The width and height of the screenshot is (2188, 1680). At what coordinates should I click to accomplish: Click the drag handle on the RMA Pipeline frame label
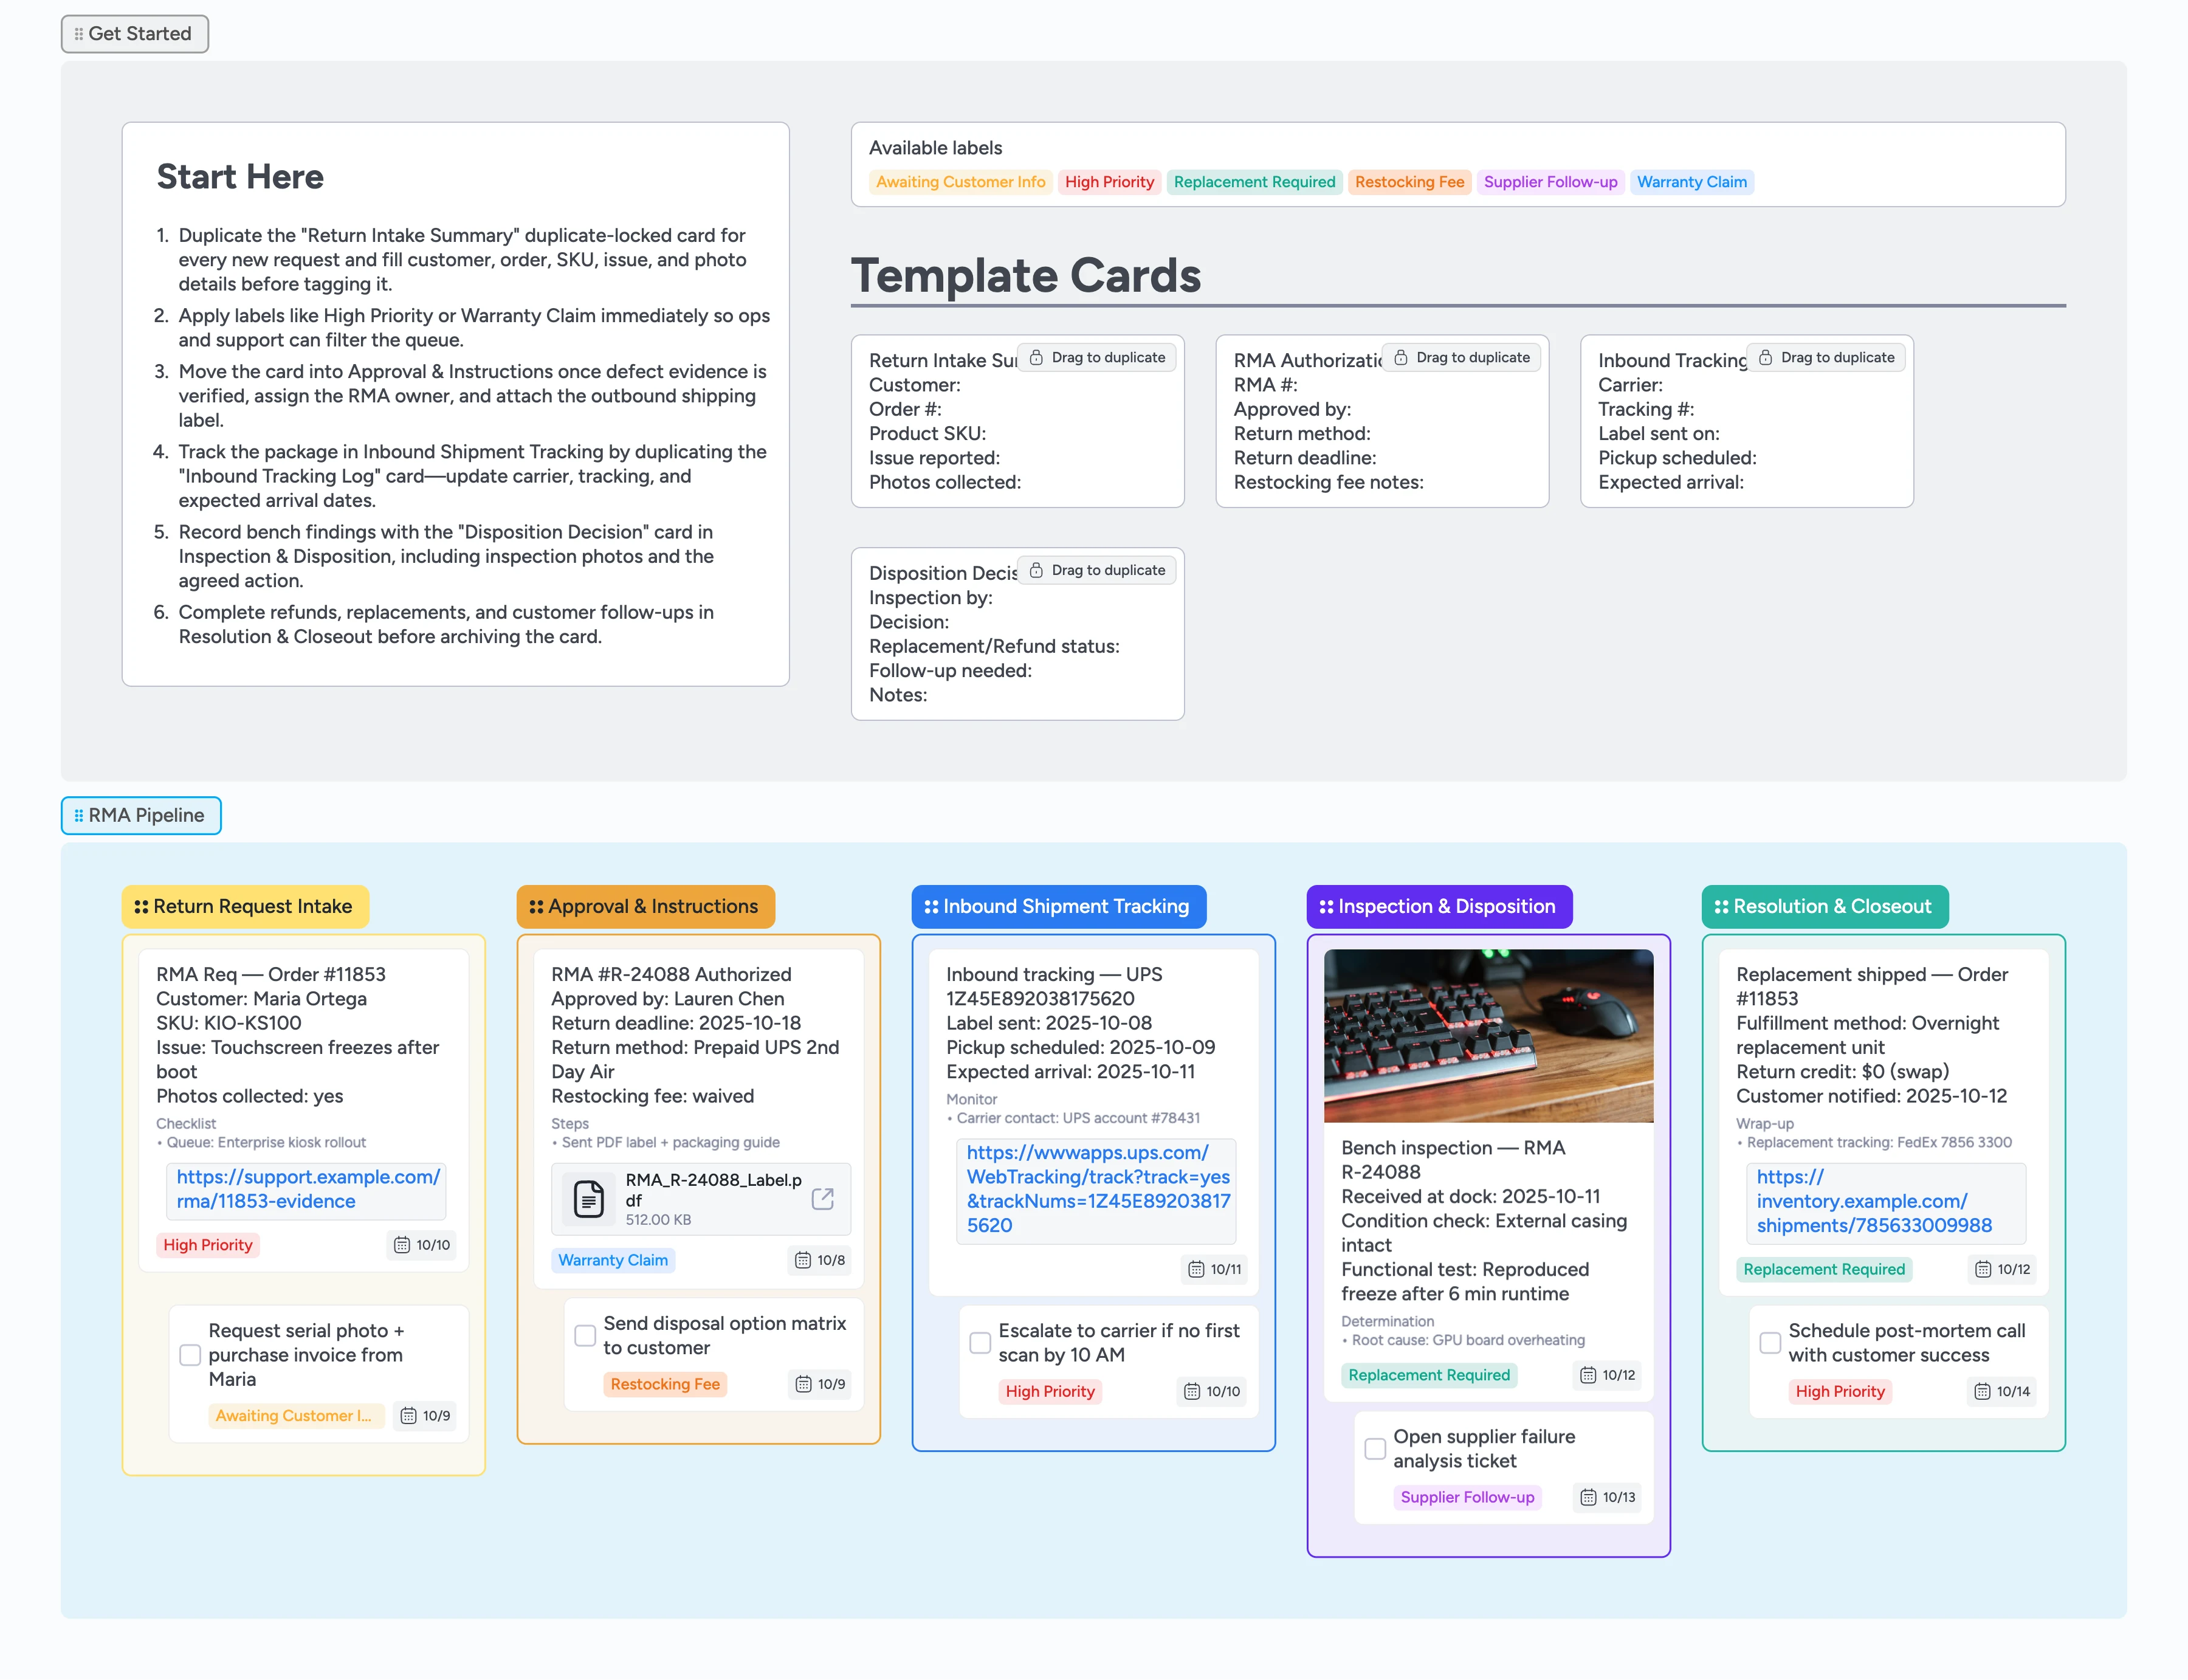[x=79, y=815]
